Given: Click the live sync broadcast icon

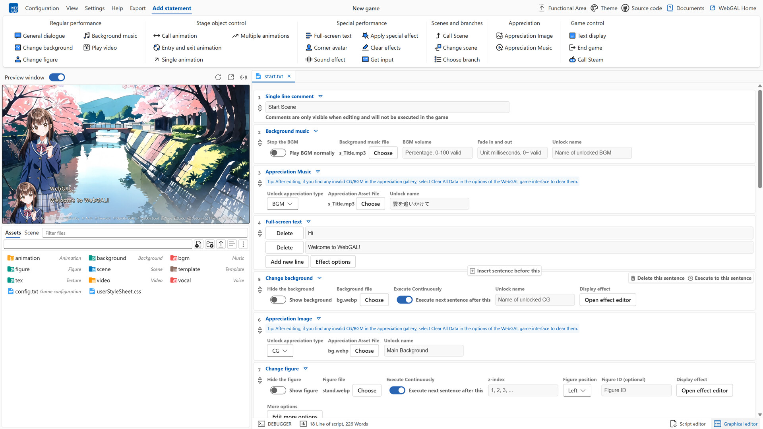Looking at the screenshot, I should point(244,77).
